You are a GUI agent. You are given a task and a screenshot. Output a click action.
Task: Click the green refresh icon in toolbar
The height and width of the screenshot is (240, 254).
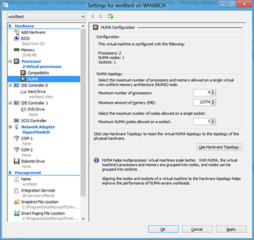coord(110,16)
